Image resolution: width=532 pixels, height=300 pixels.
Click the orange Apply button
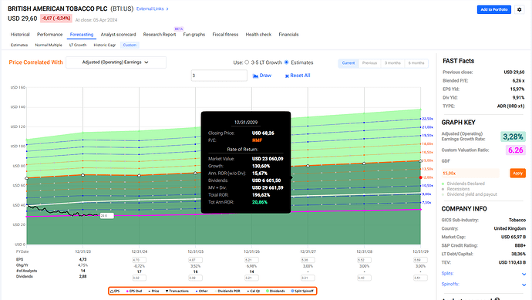[x=517, y=173]
